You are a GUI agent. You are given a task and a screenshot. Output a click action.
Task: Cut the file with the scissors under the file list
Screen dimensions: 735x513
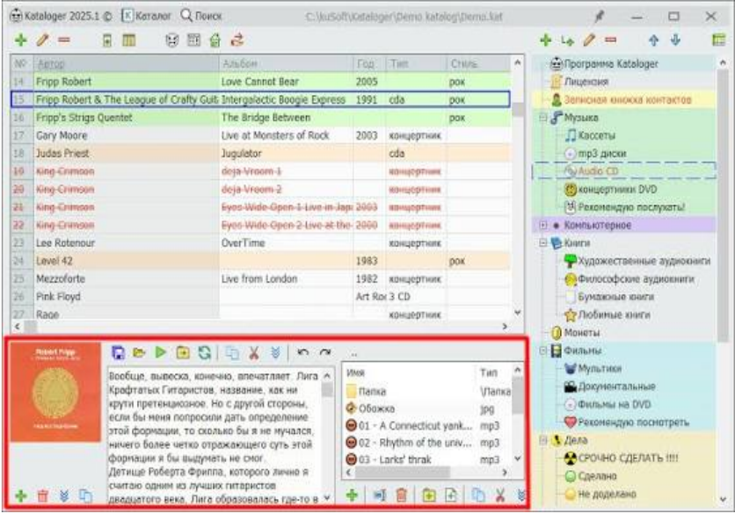click(500, 495)
